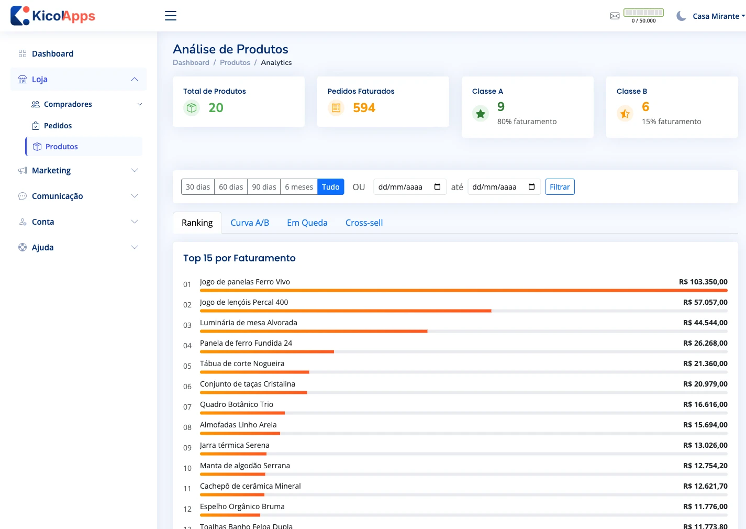Open the Cross-sell tab

364,223
